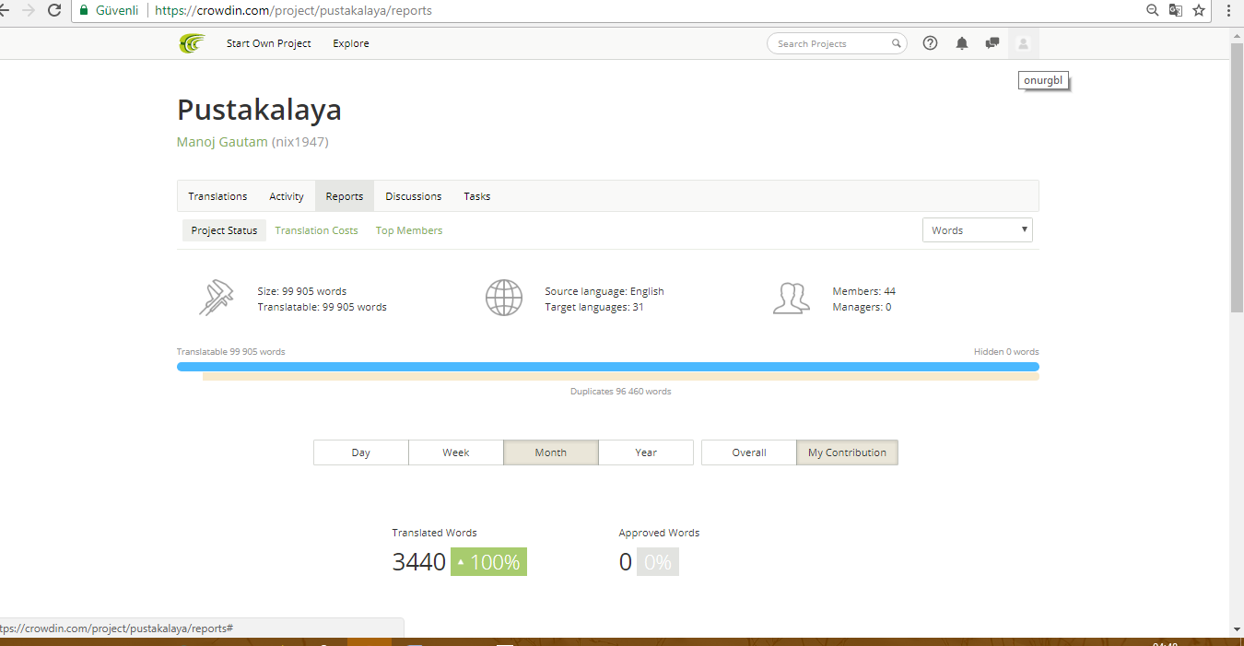Select the Week period toggle
The width and height of the screenshot is (1244, 646).
pyautogui.click(x=456, y=452)
